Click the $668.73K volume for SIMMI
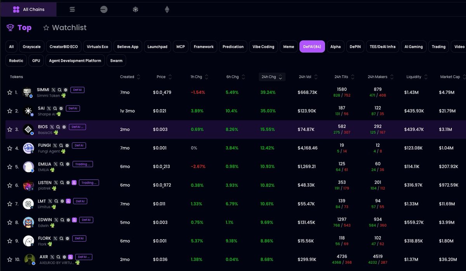 308,92
